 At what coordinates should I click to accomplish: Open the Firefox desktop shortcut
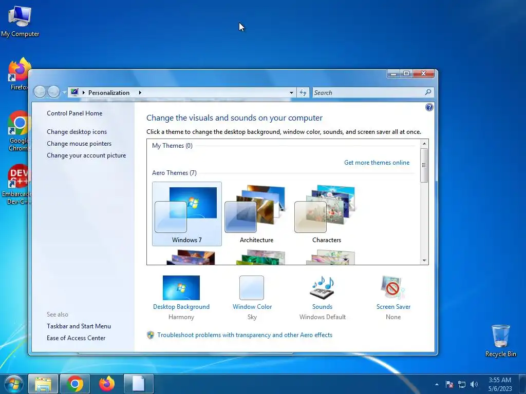click(19, 74)
